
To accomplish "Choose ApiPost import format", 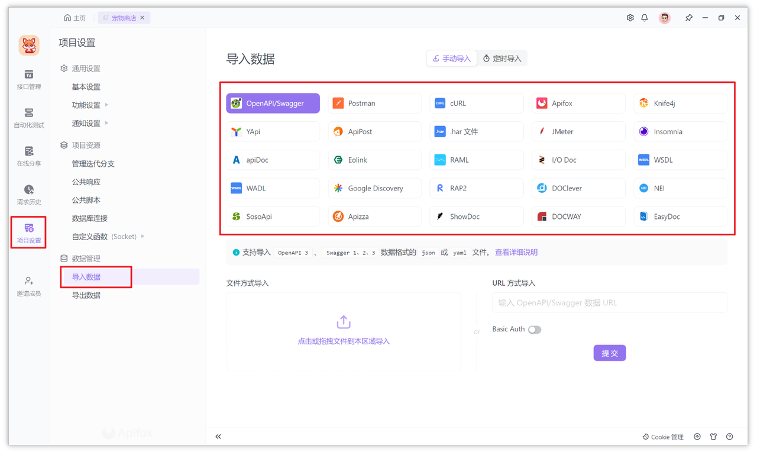I will coord(375,131).
